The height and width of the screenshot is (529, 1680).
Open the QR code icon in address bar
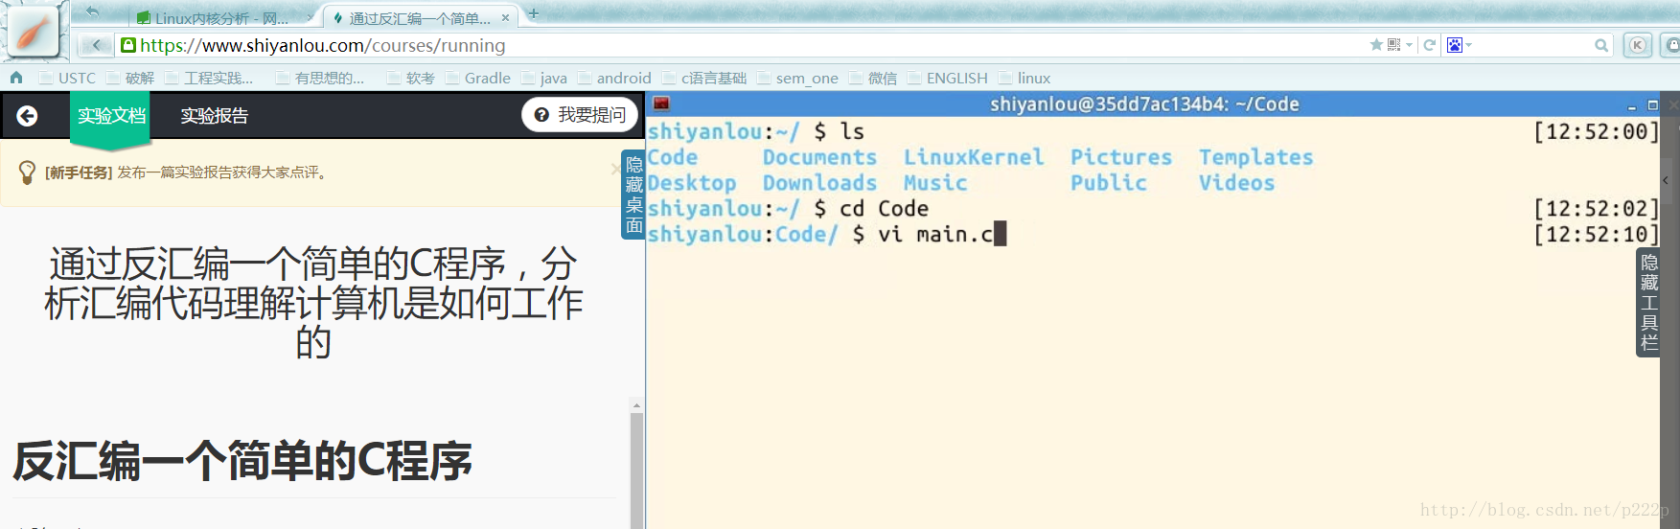click(x=1394, y=45)
